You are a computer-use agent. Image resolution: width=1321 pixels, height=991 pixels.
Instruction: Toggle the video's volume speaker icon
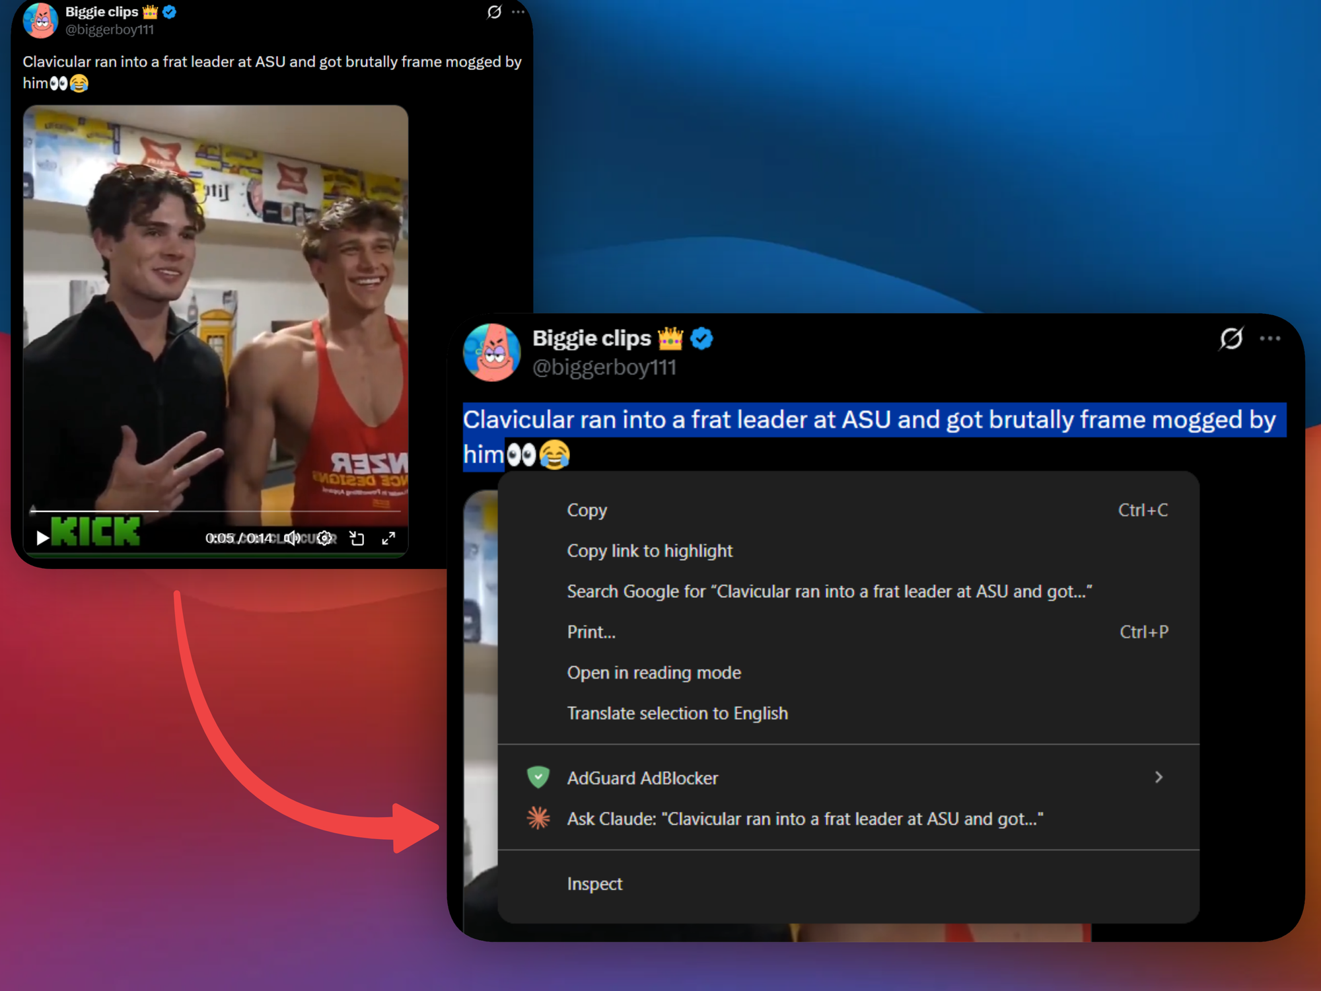291,538
